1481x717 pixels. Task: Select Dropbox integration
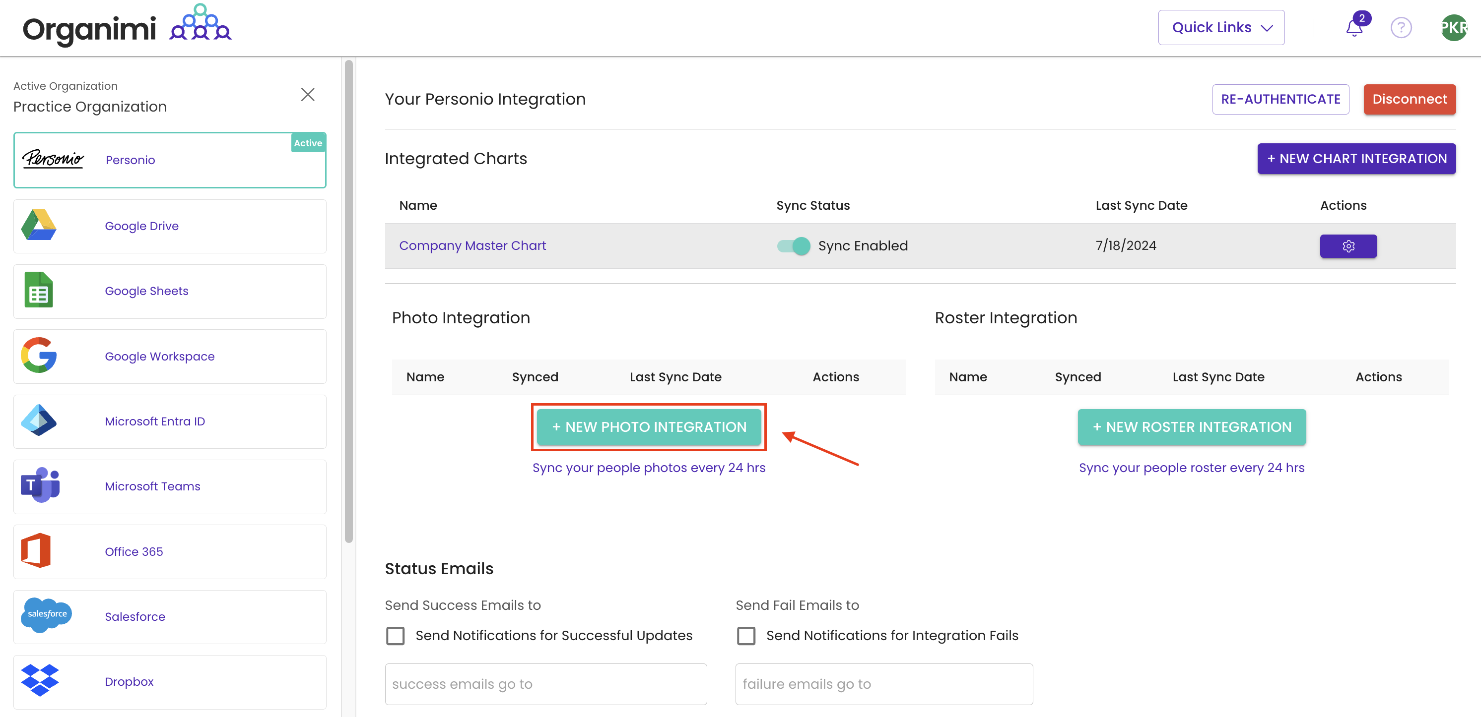(170, 682)
